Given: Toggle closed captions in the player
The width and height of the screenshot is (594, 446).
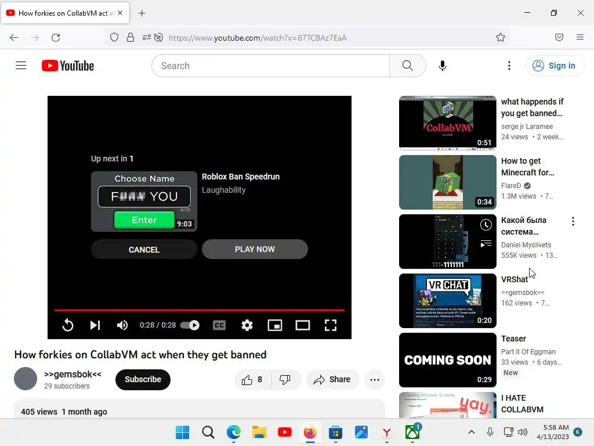Looking at the screenshot, I should [x=219, y=325].
